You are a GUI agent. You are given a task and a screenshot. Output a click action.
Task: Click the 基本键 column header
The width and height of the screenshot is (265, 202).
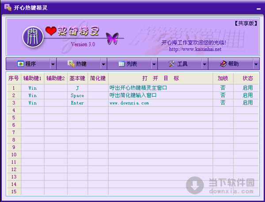[77, 79]
